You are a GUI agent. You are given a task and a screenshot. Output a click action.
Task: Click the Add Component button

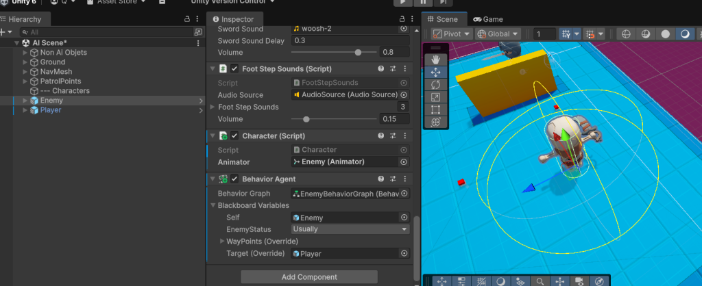tap(309, 277)
